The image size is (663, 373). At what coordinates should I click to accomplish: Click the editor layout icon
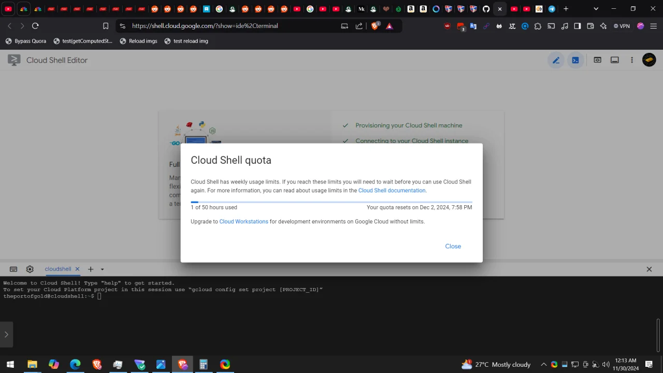coord(615,60)
